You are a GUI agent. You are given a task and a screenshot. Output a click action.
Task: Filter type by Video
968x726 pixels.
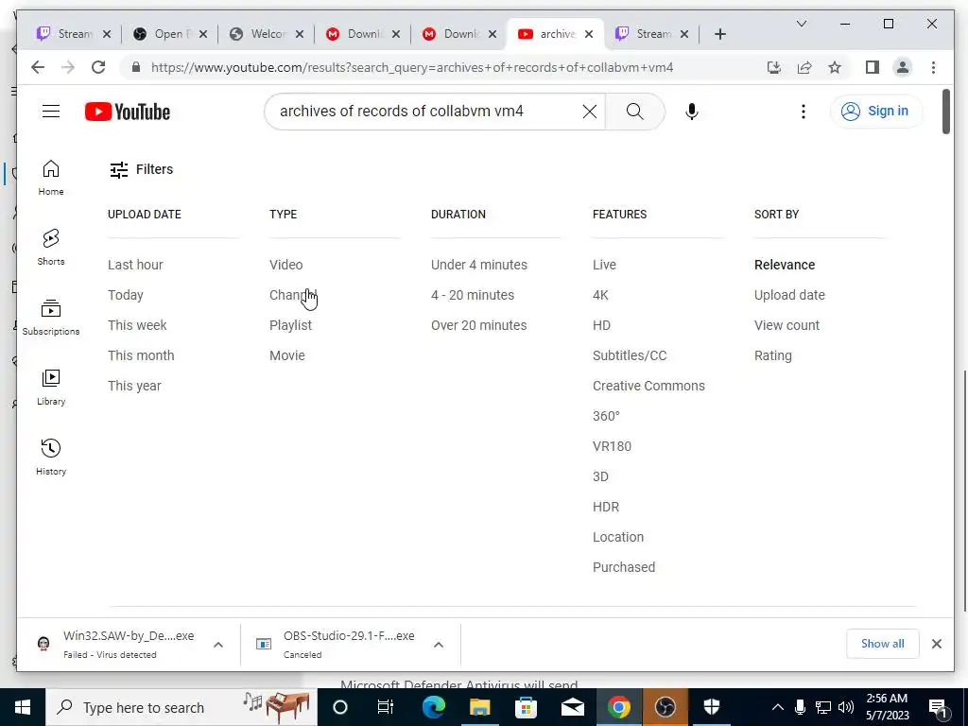[285, 265]
